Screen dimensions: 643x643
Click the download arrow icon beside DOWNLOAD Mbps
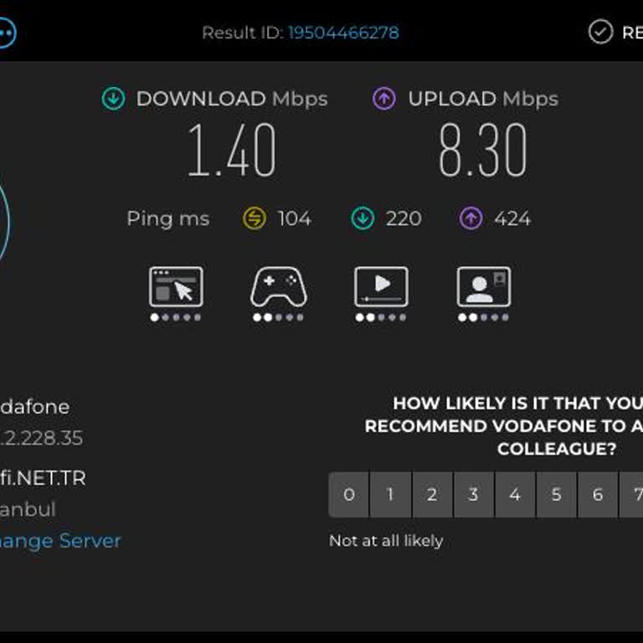(x=113, y=99)
